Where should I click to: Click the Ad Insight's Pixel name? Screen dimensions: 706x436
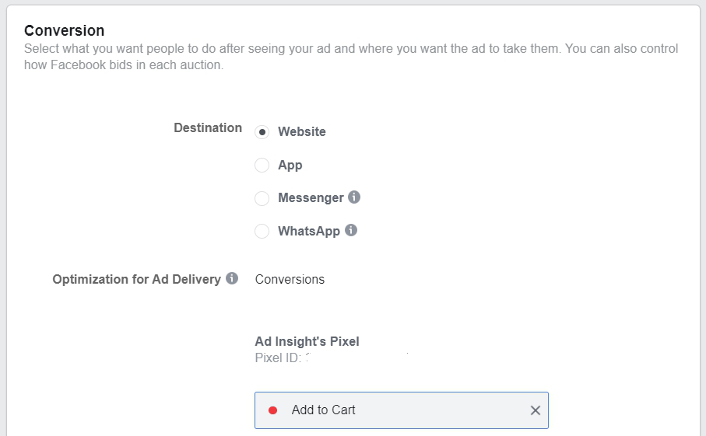tap(307, 342)
